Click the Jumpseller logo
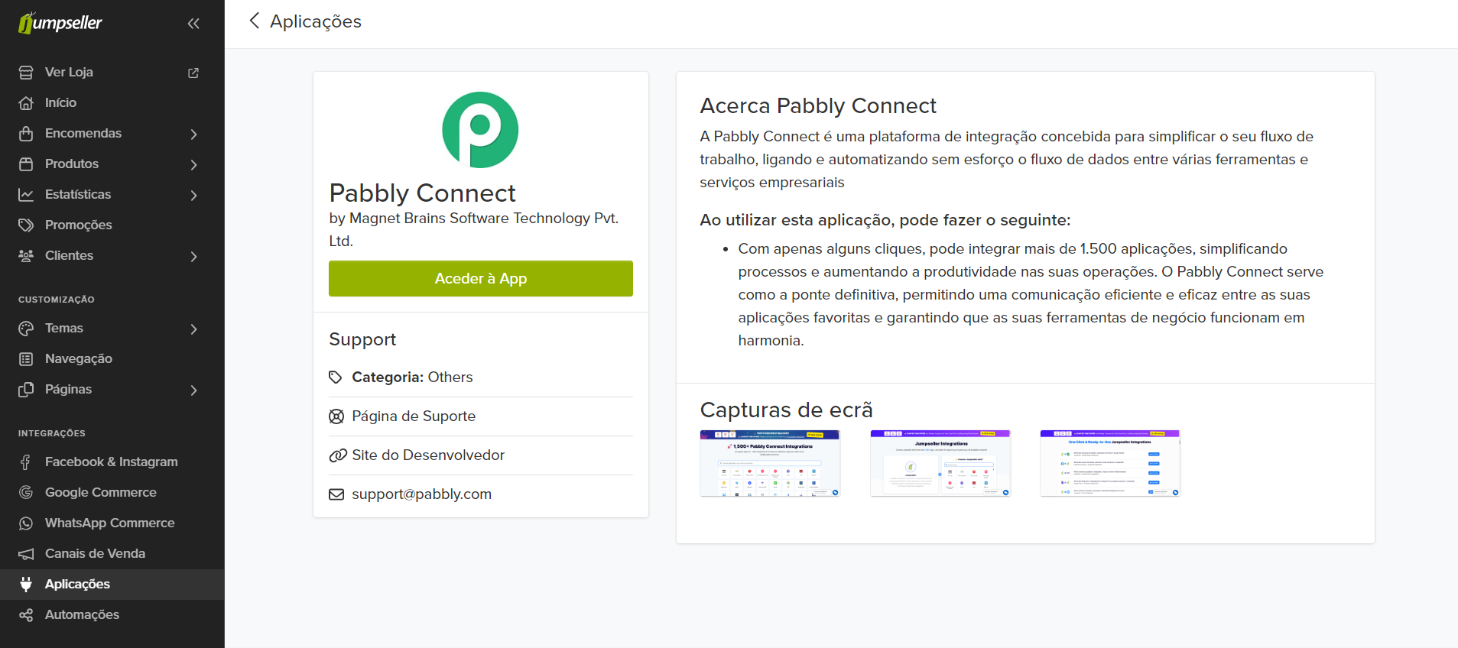This screenshot has height=648, width=1458. 60,23
